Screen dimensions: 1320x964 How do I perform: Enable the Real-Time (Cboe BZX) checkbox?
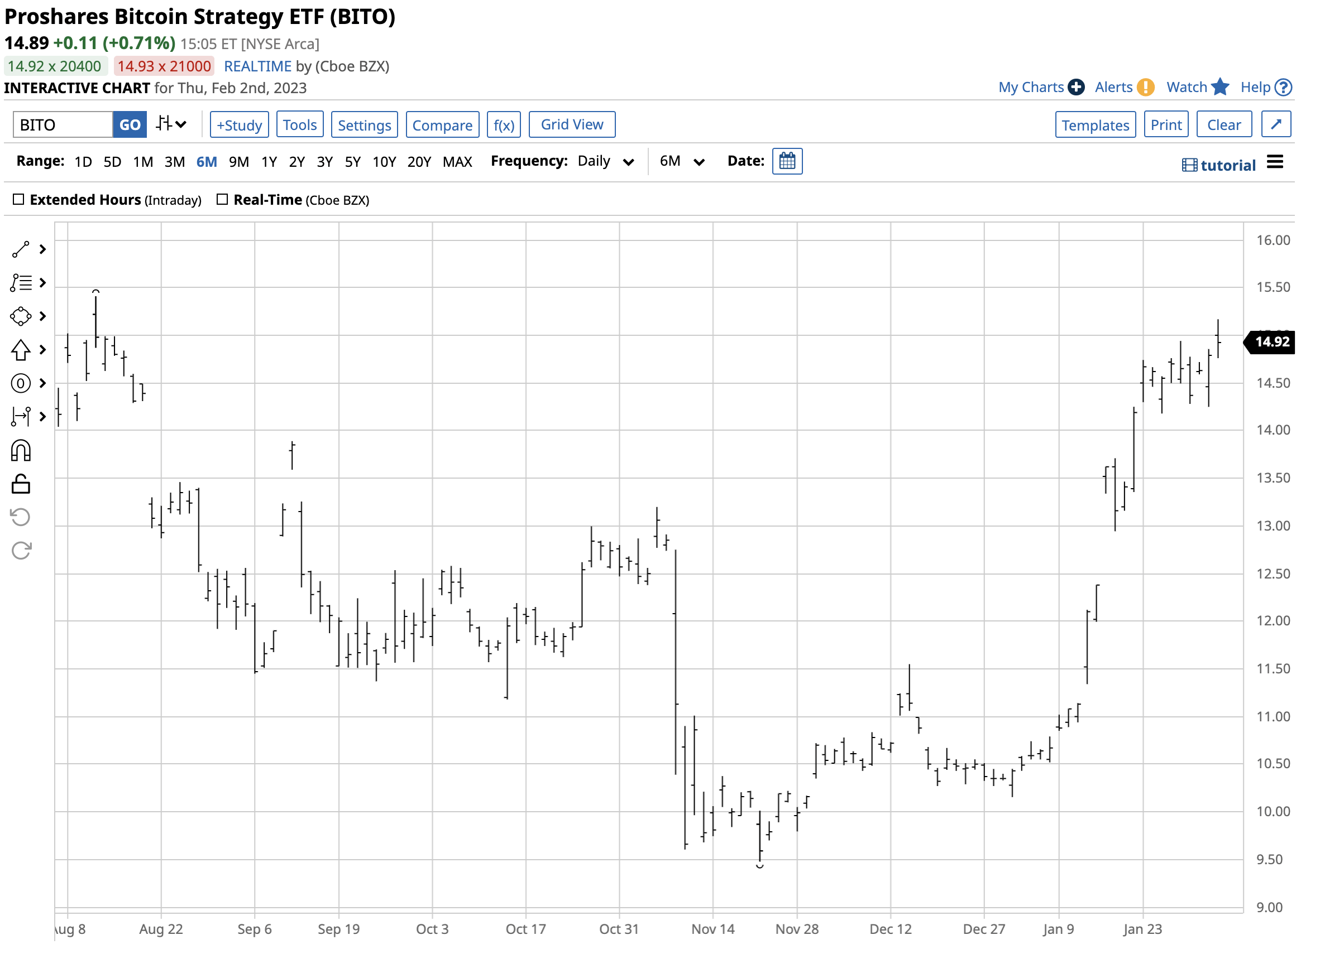(223, 199)
